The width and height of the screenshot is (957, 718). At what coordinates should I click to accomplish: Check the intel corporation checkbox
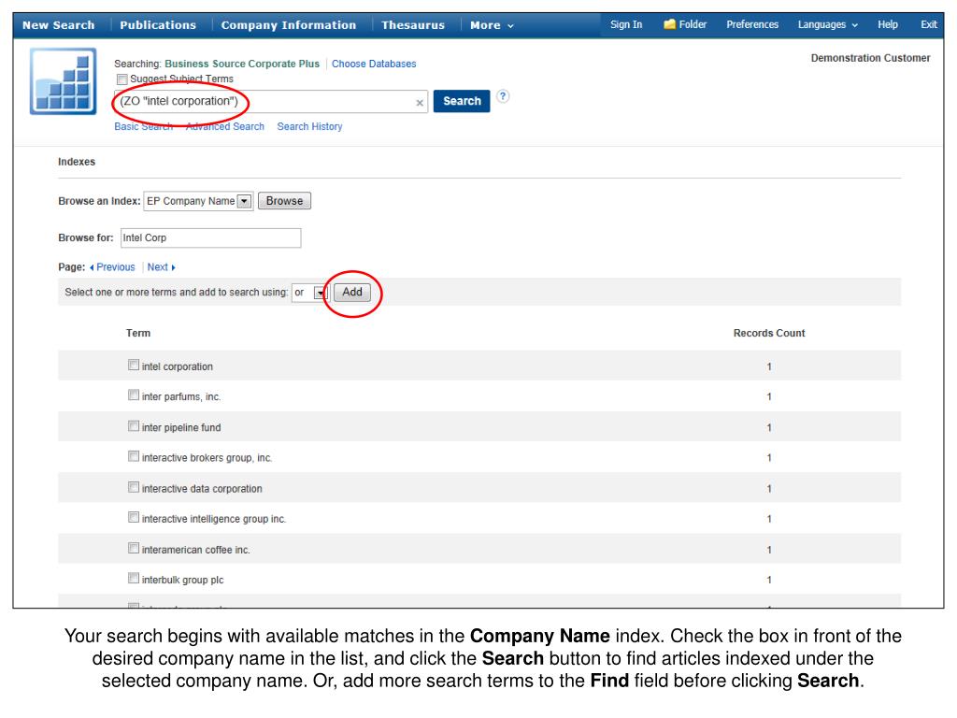tap(134, 366)
